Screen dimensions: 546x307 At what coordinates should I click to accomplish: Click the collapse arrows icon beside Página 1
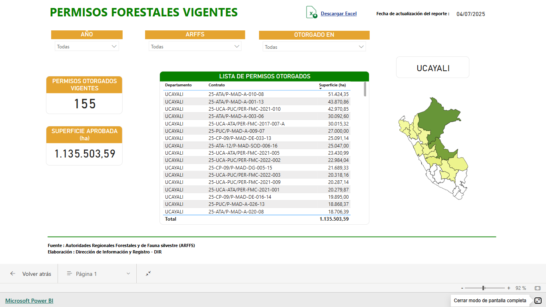148,274
